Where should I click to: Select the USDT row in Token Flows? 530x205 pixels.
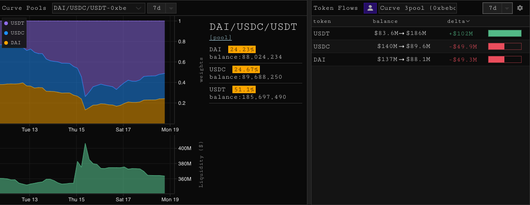click(x=421, y=34)
